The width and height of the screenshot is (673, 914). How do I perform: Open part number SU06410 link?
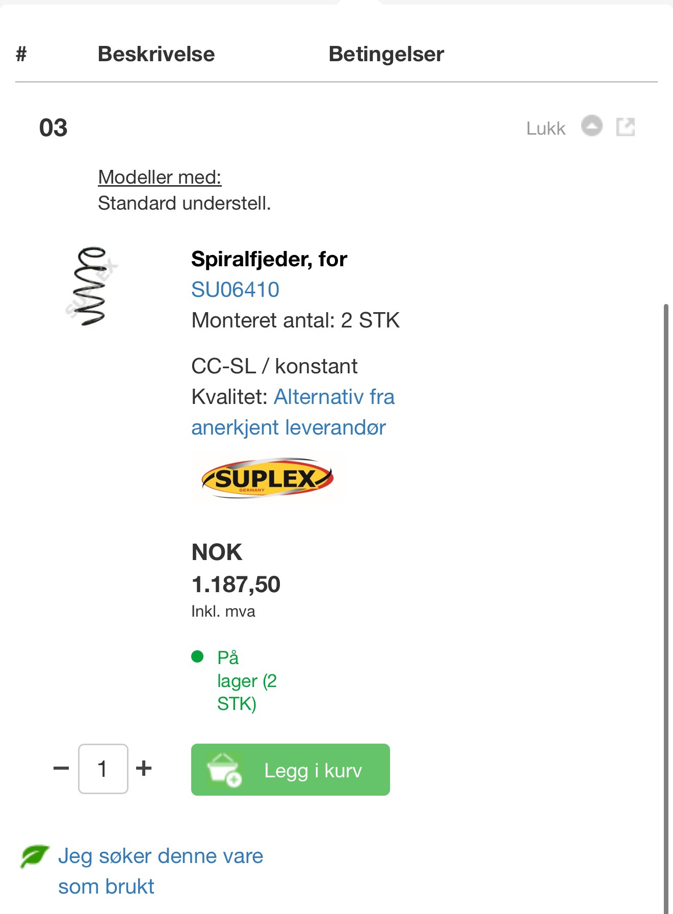[235, 290]
